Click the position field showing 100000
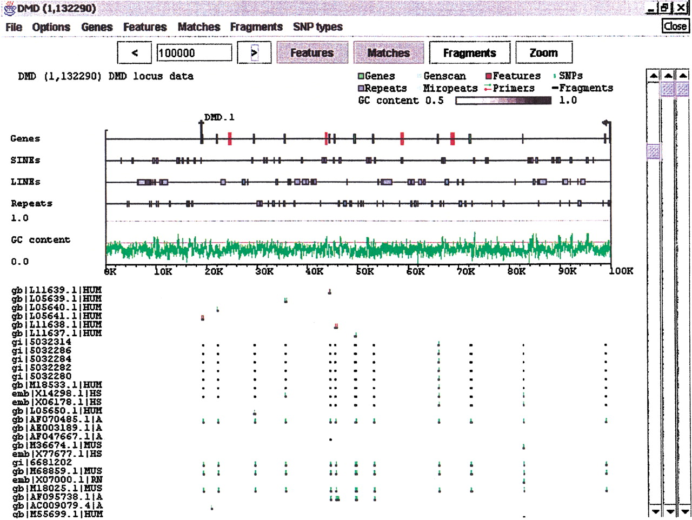Screen dimensions: 692x520 tap(194, 53)
